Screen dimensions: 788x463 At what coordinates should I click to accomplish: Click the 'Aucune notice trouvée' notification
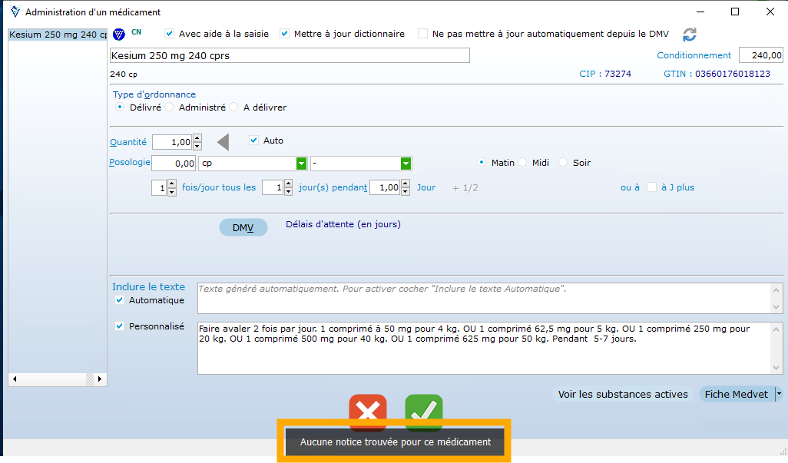pyautogui.click(x=395, y=442)
